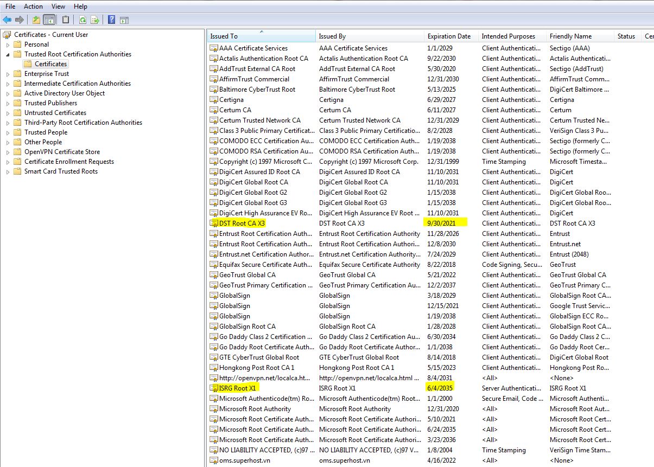The image size is (654, 467).
Task: Select the Untrusted Certificates folder
Action: [x=55, y=113]
